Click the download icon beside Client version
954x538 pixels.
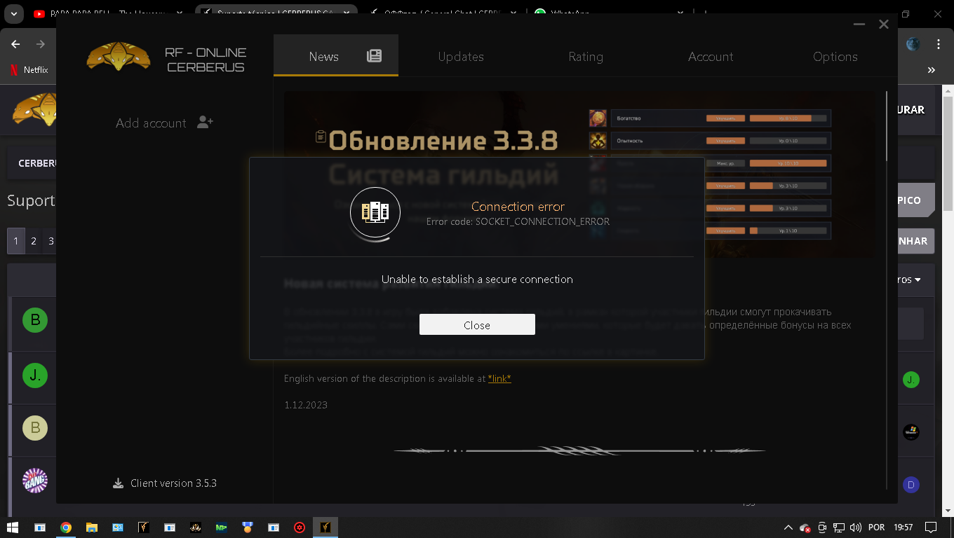coord(118,483)
